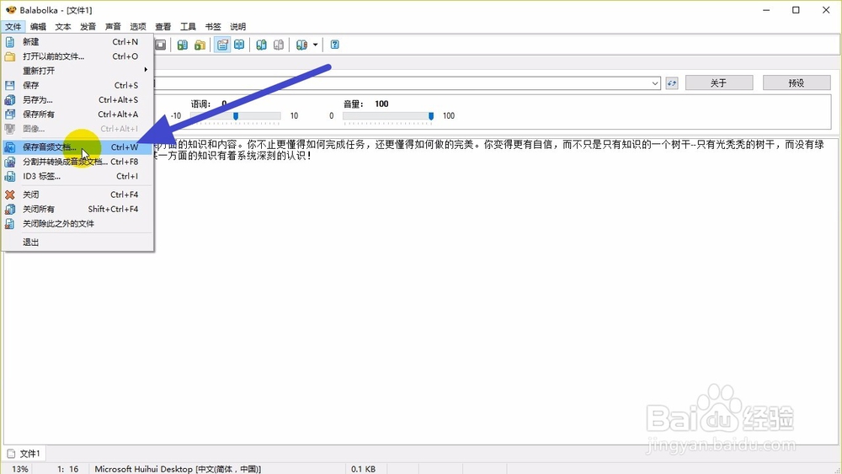This screenshot has width=842, height=474.
Task: Expand the 重新打开 submenu
Action: coord(77,71)
